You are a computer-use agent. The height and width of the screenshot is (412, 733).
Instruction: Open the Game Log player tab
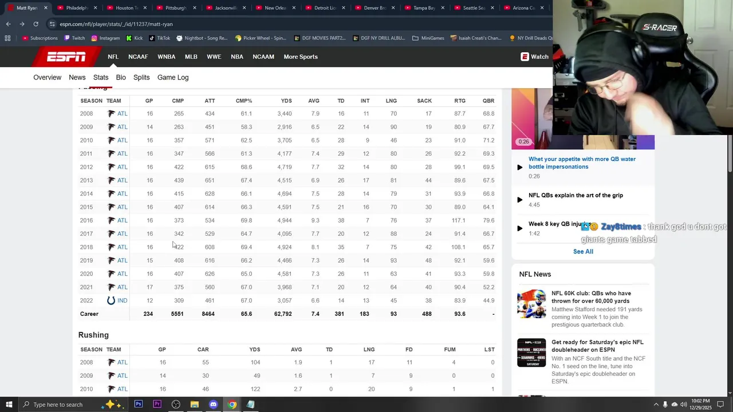pyautogui.click(x=173, y=77)
